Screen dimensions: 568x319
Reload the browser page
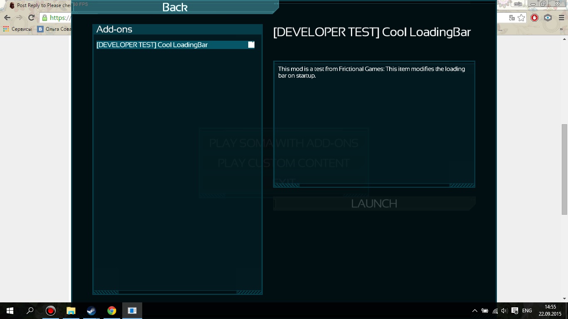tap(31, 18)
